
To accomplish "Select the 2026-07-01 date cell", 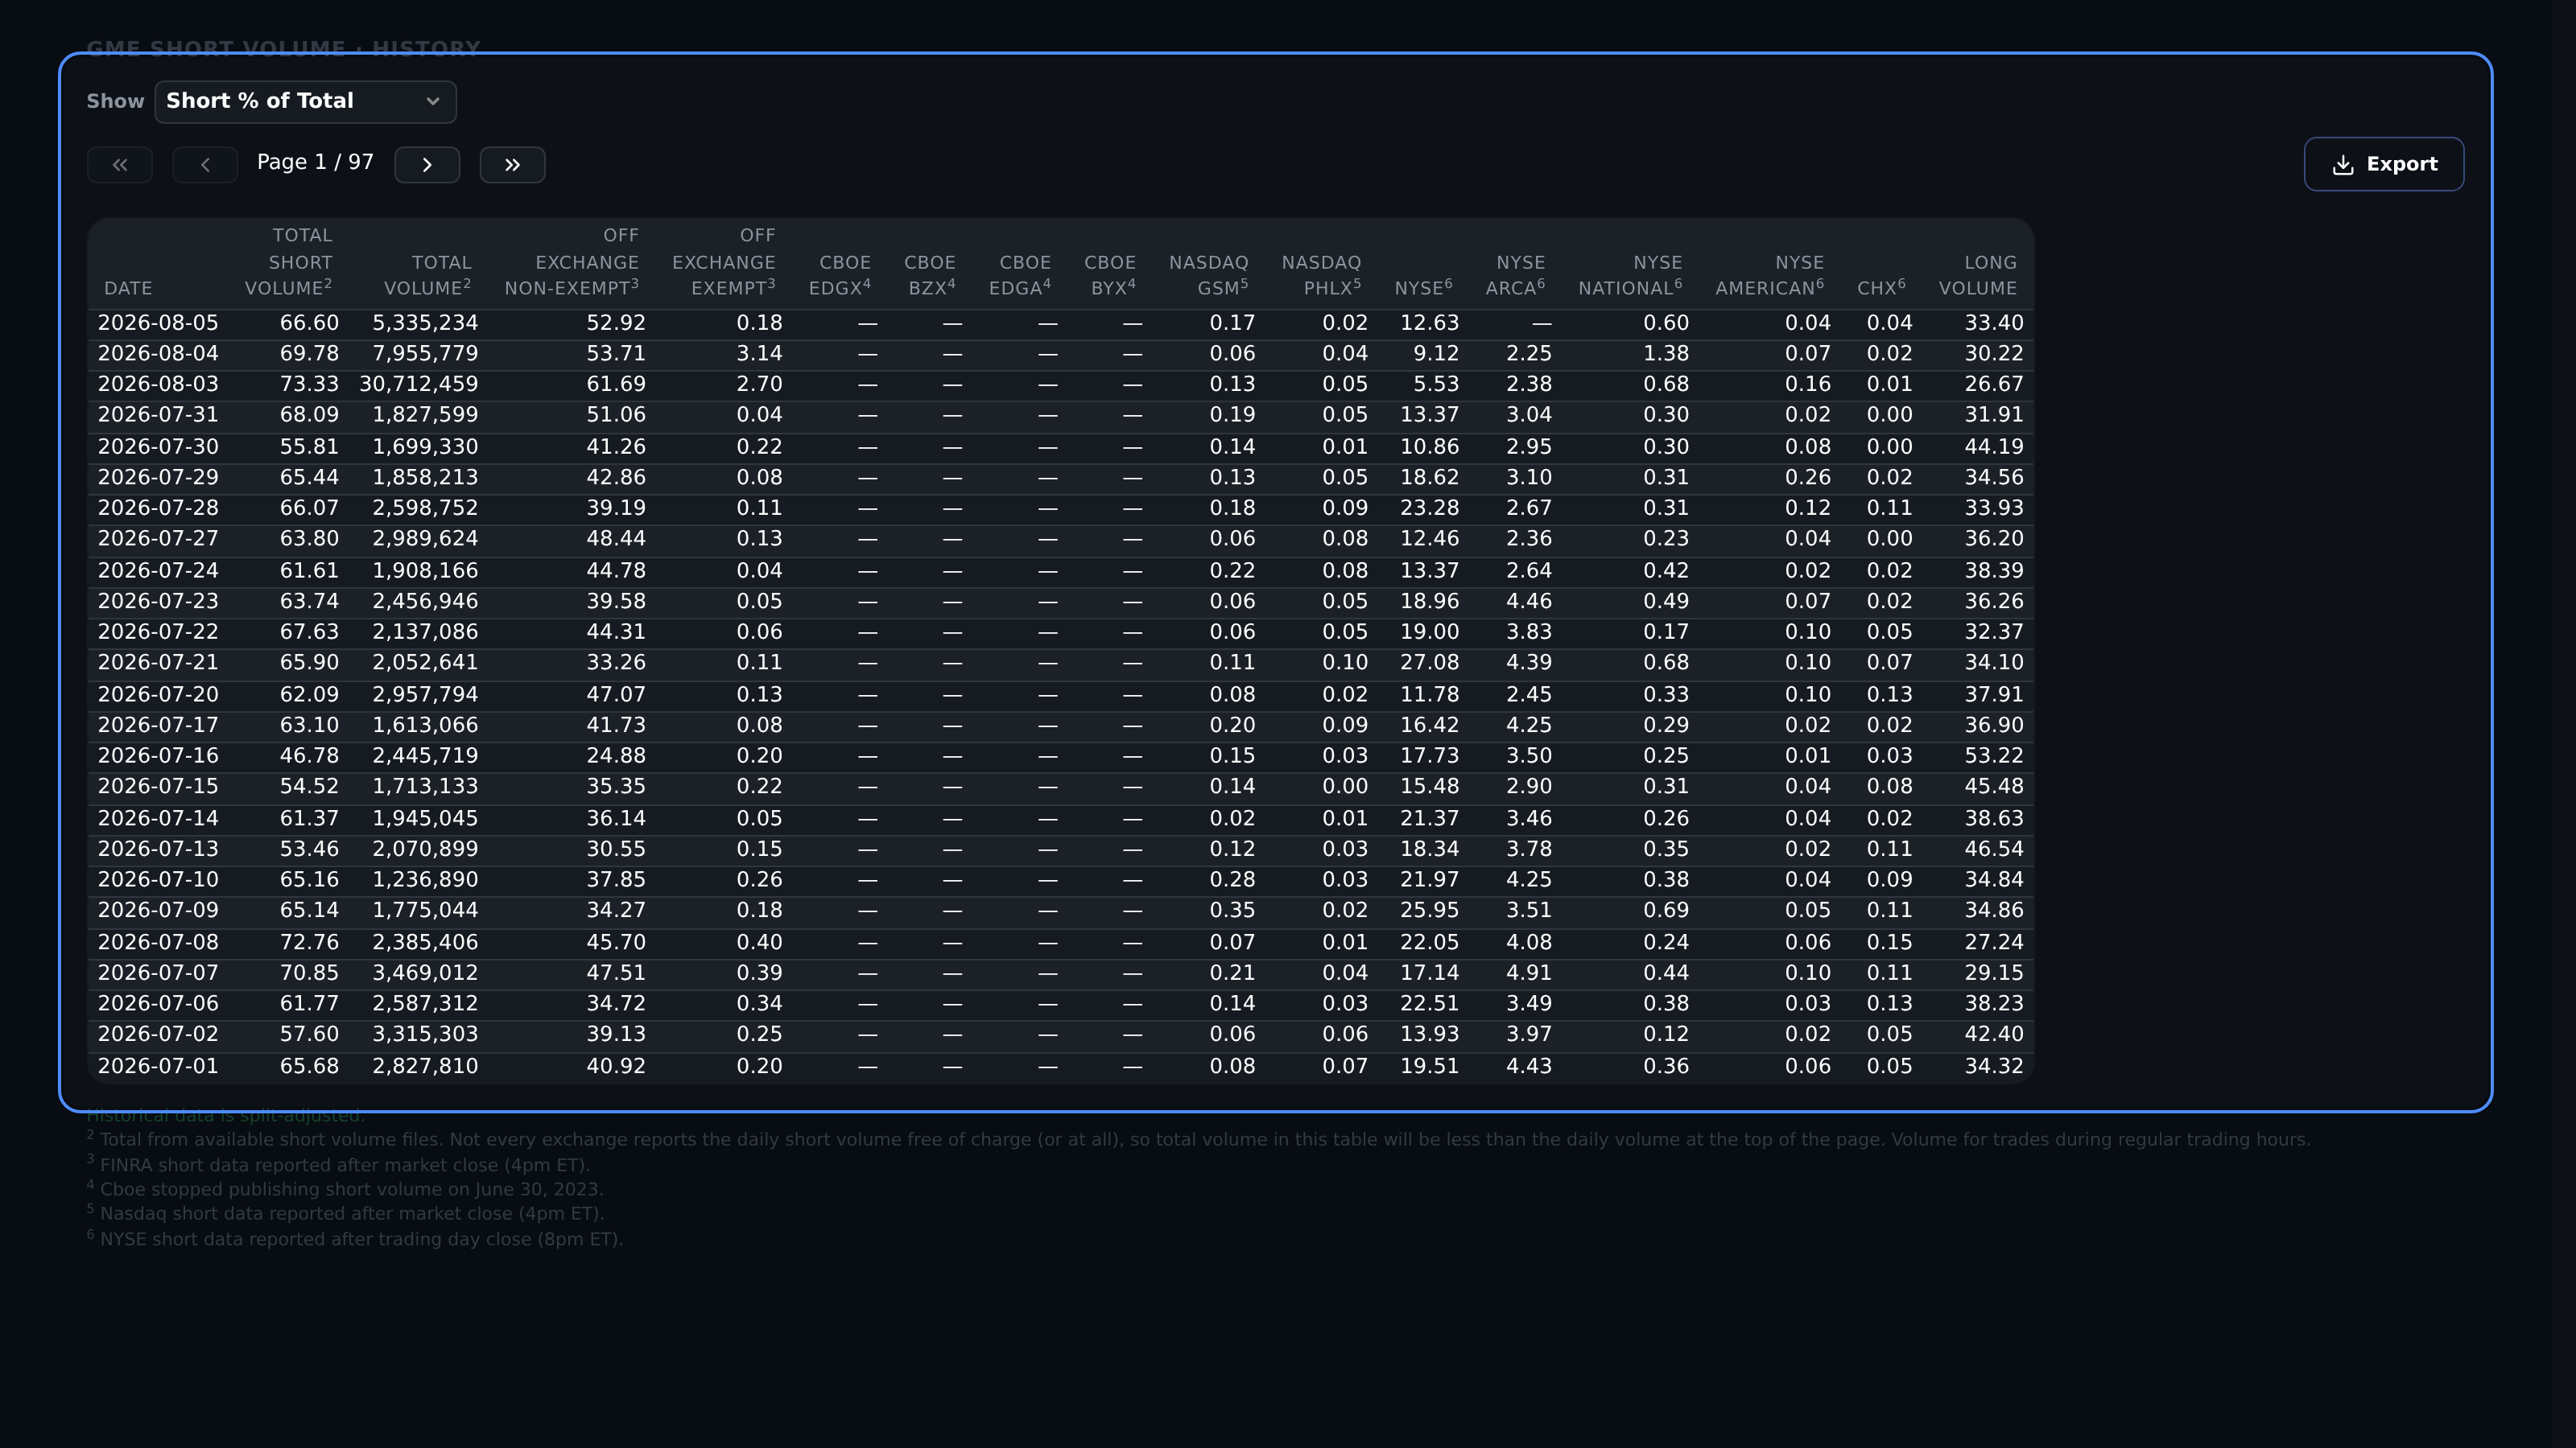I will click(x=158, y=1066).
